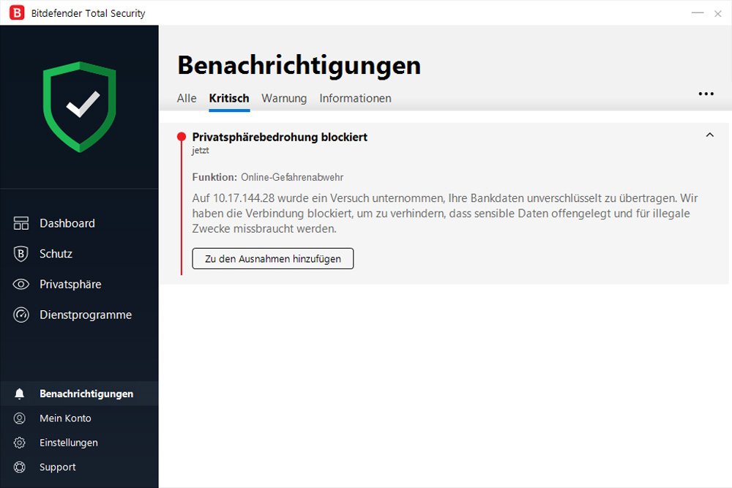Click the Benachrichtigungen bell icon
Image resolution: width=732 pixels, height=488 pixels.
tap(20, 394)
